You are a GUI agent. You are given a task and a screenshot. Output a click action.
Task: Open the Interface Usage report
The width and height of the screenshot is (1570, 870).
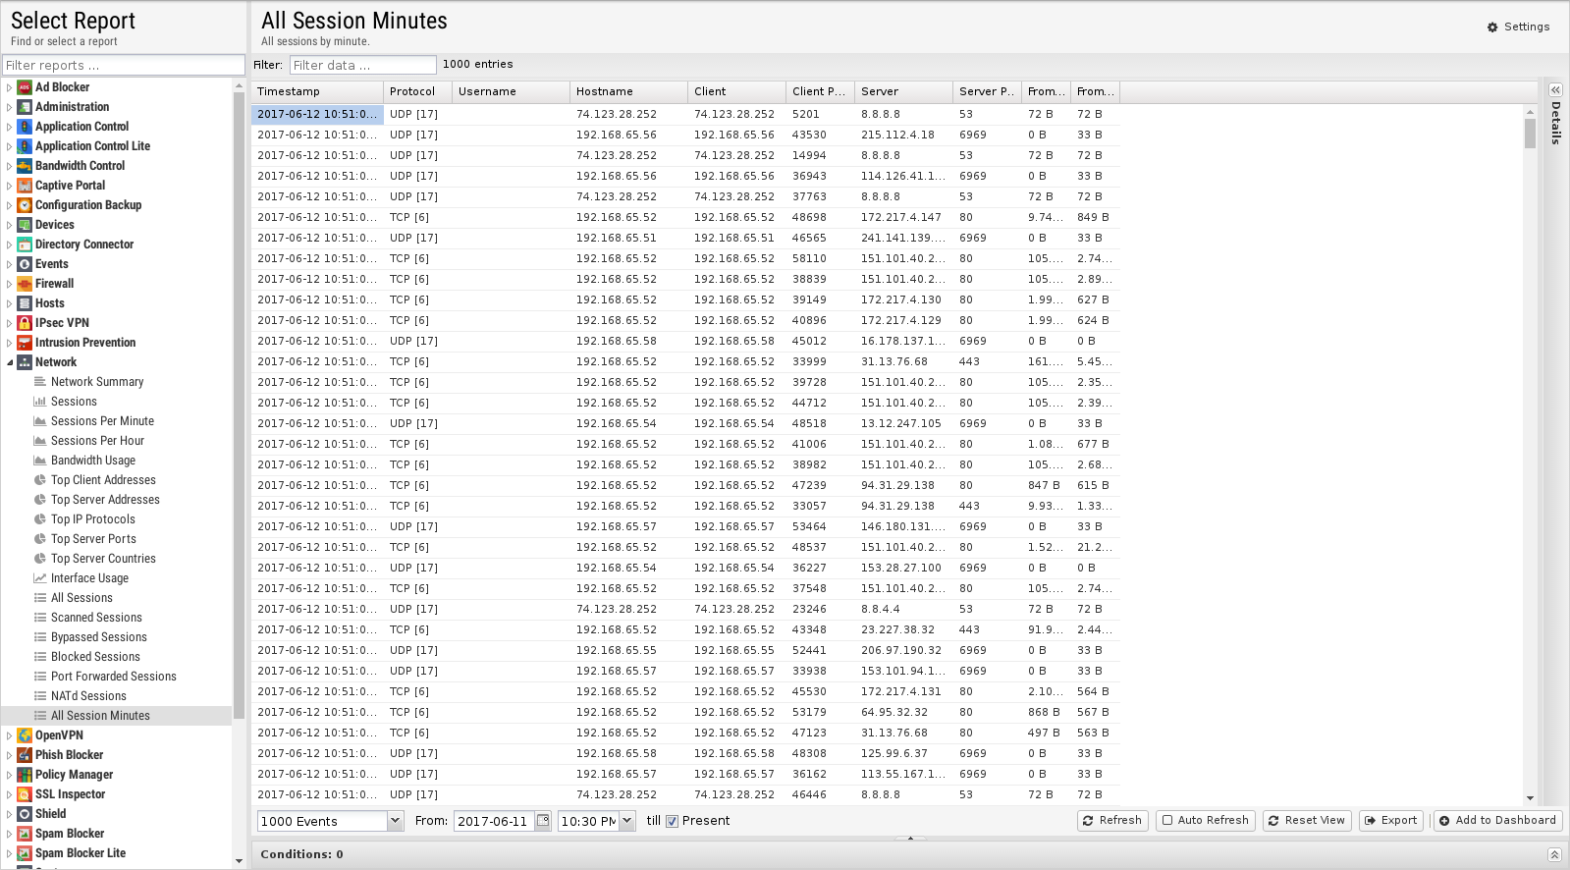coord(89,578)
